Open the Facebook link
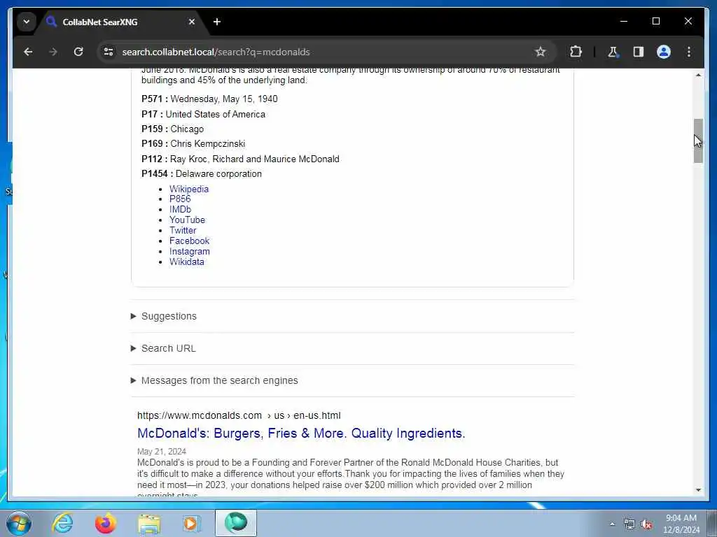The height and width of the screenshot is (537, 717). tap(189, 241)
